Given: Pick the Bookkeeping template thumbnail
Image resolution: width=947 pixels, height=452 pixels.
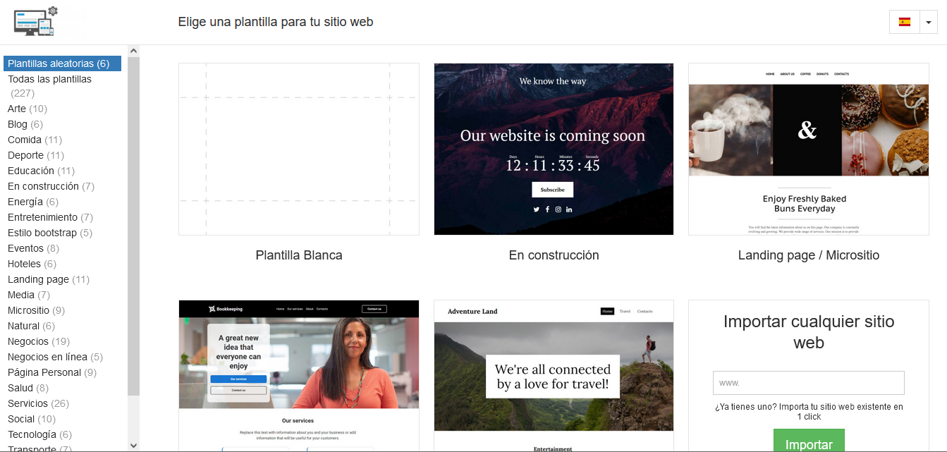Looking at the screenshot, I should coord(298,375).
